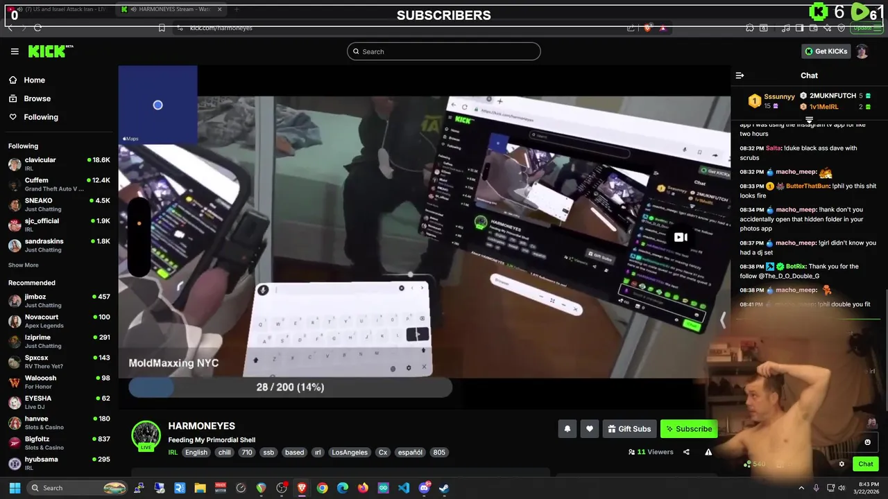Click the green Subscribe button

689,429
